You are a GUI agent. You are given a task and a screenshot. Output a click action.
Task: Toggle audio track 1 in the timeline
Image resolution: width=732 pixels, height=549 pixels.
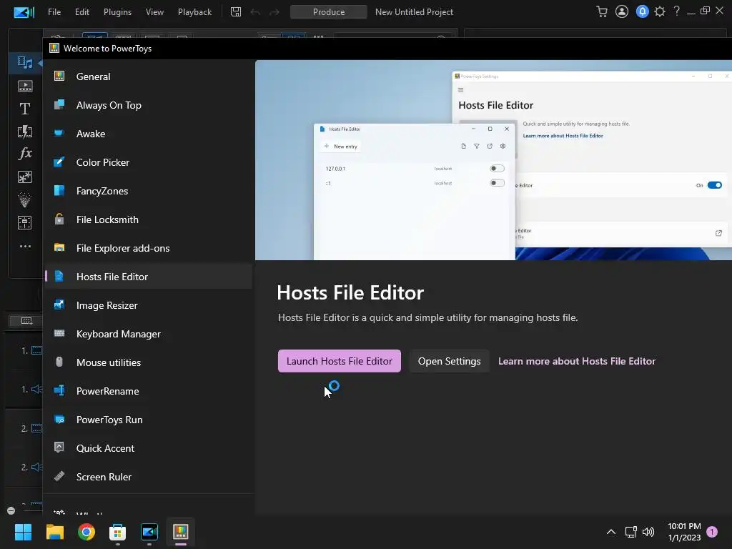pyautogui.click(x=37, y=389)
